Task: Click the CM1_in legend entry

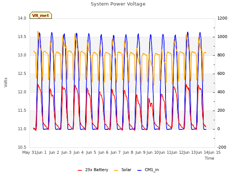Action: tap(148, 170)
